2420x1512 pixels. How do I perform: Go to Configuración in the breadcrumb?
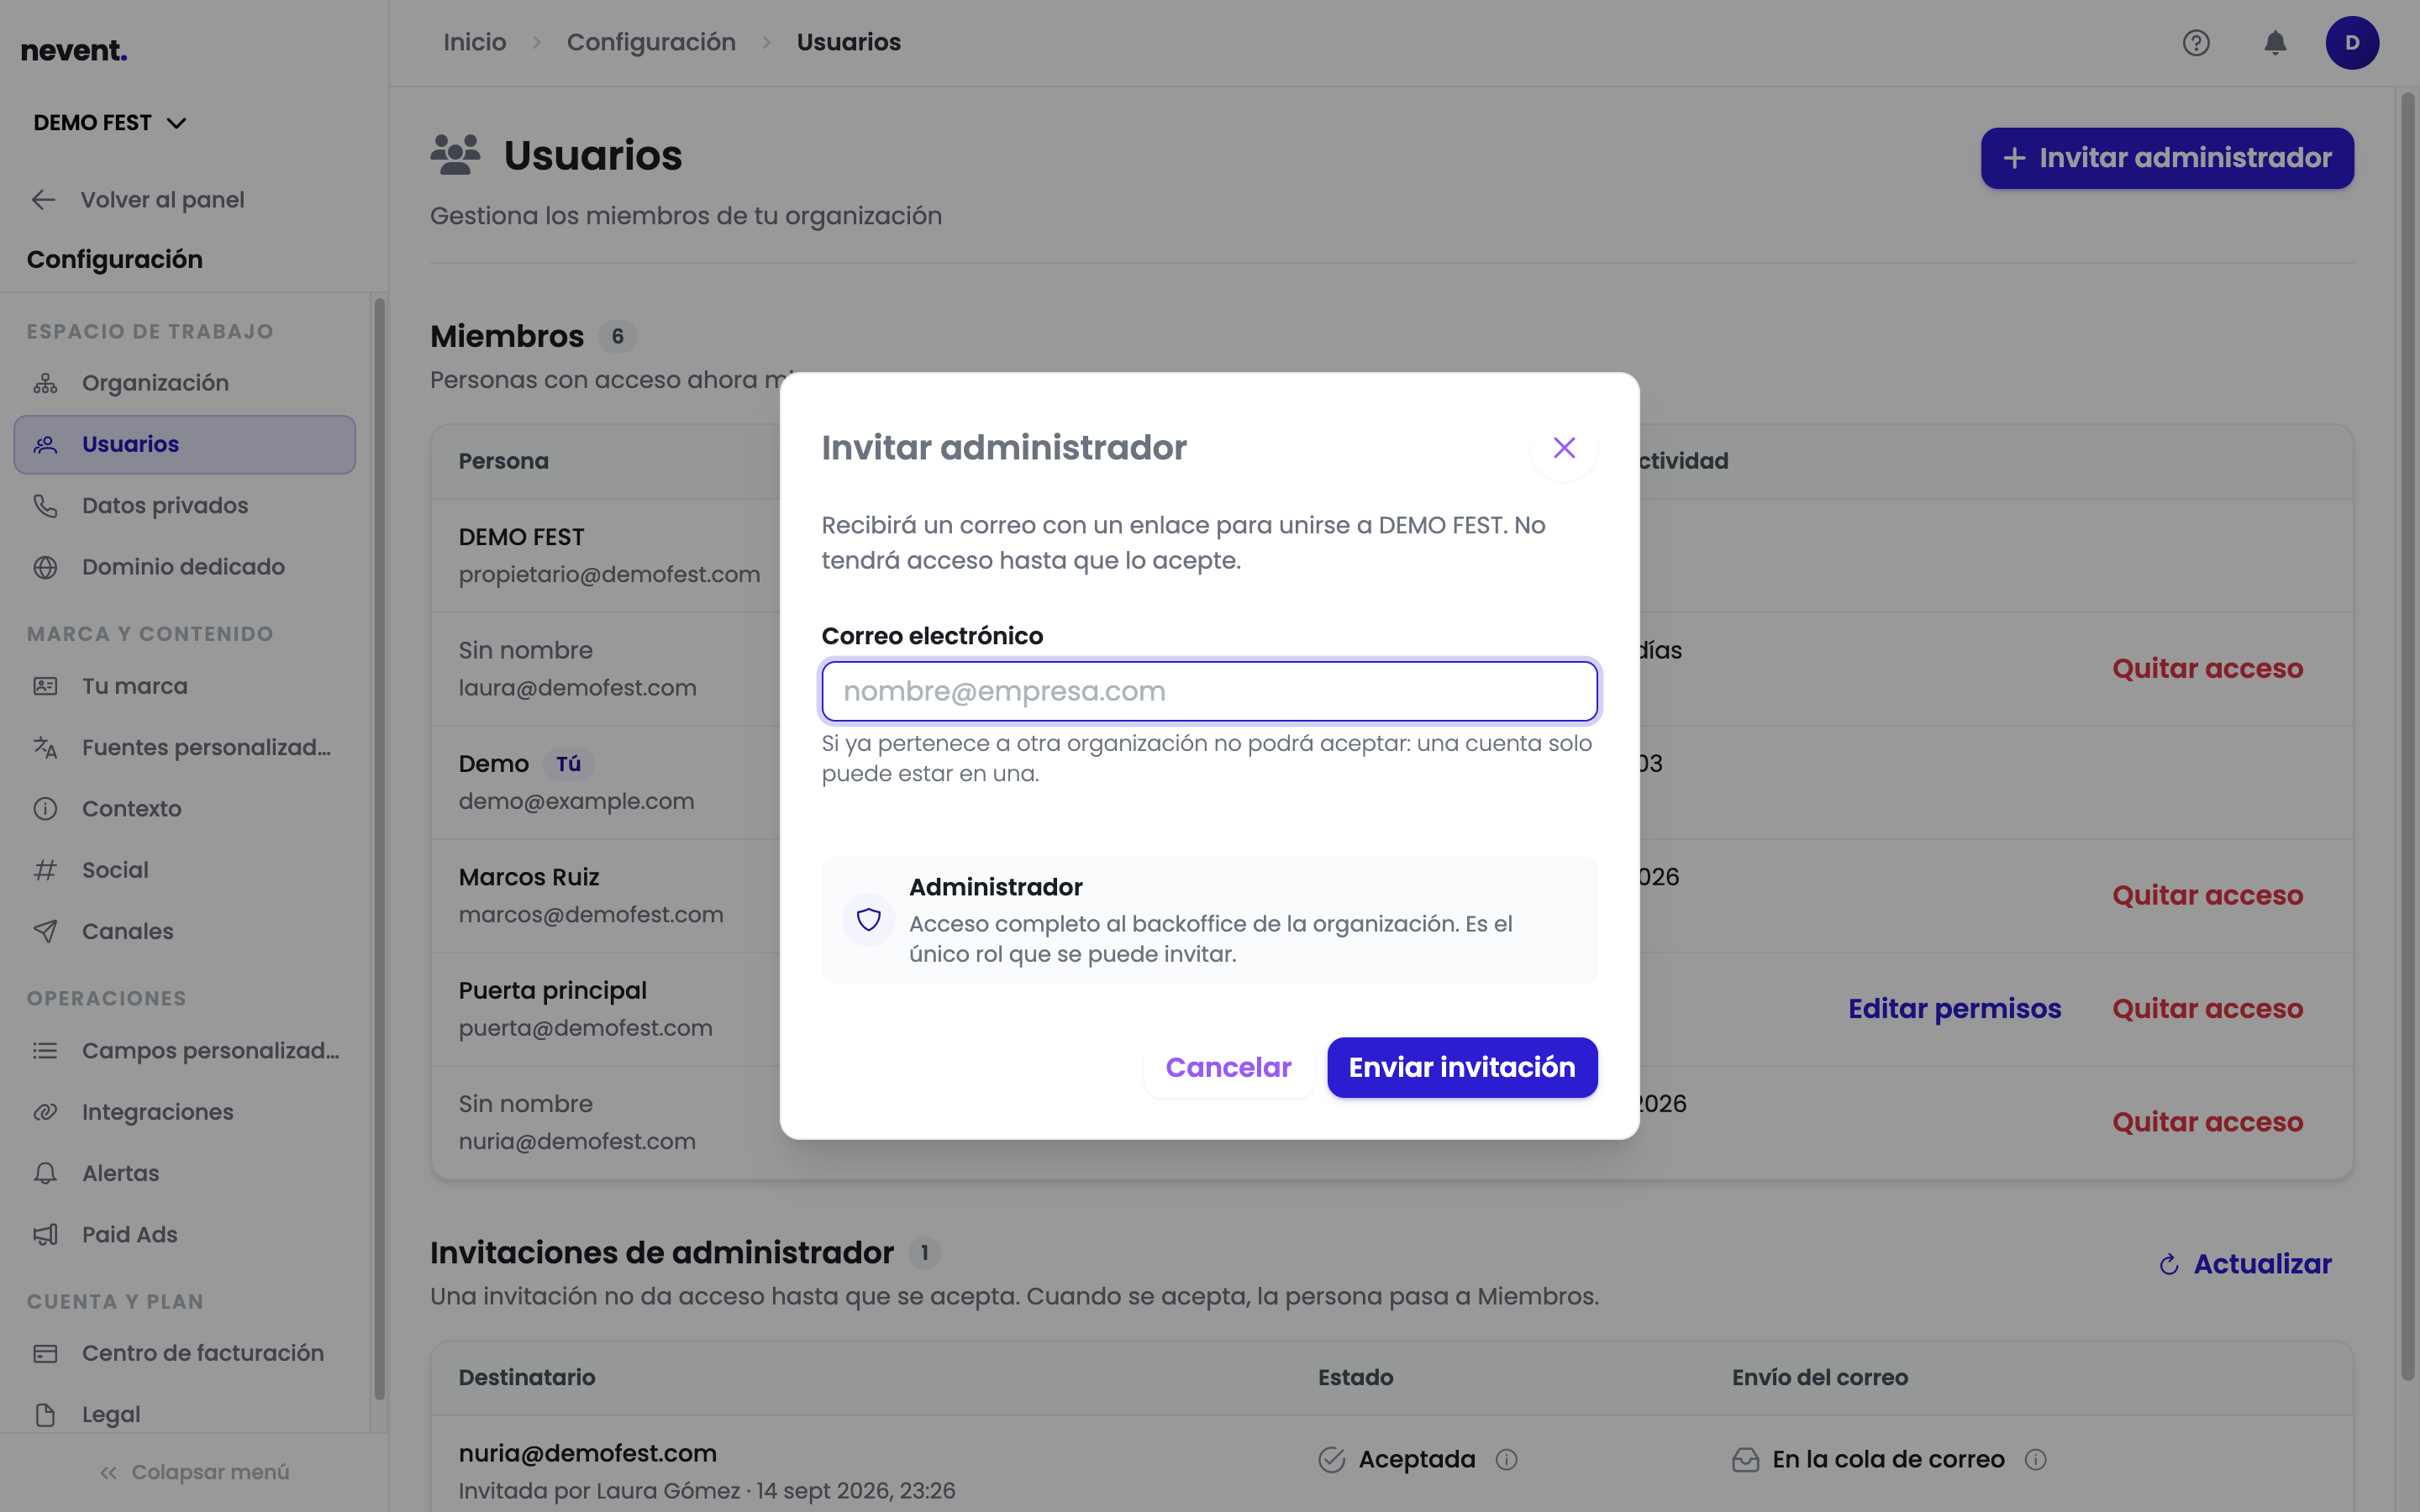click(x=651, y=42)
